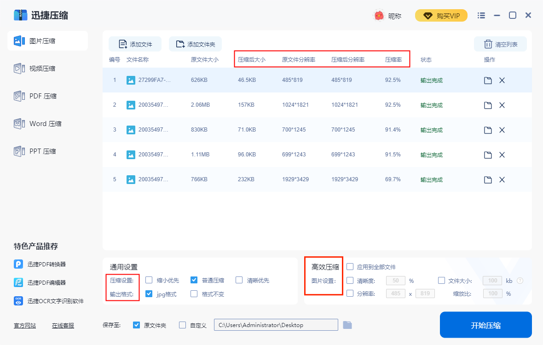The width and height of the screenshot is (543, 345).
Task: Open output folder for the 2.06MB file
Action: click(x=488, y=105)
